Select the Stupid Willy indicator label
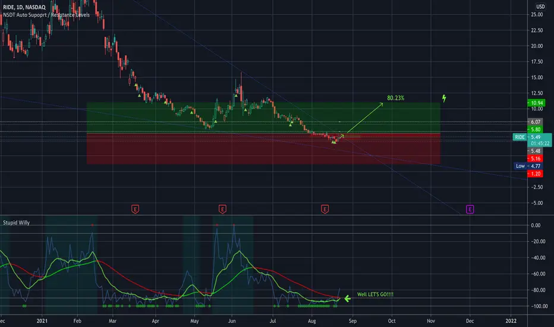554x327 pixels. pos(16,222)
